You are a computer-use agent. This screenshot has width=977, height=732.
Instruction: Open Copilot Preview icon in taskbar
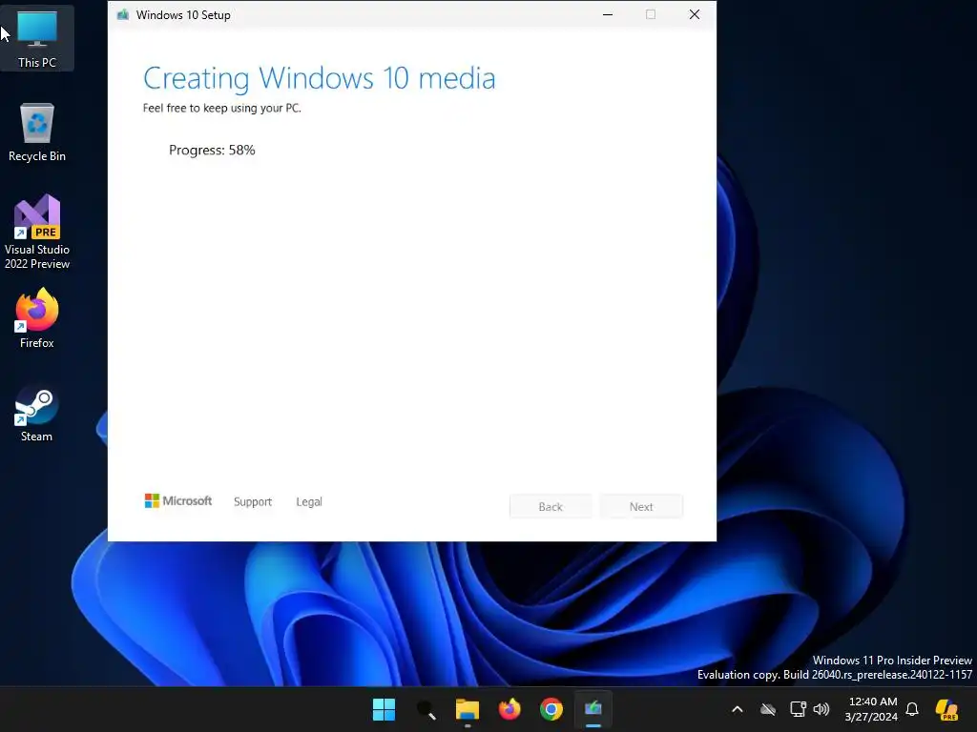tap(946, 709)
